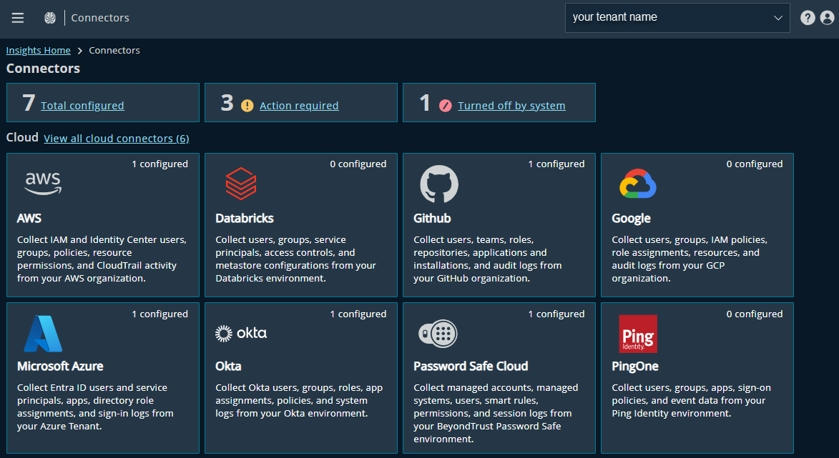The image size is (839, 458).
Task: Click the breadcrumb chevron separator
Action: (x=79, y=51)
